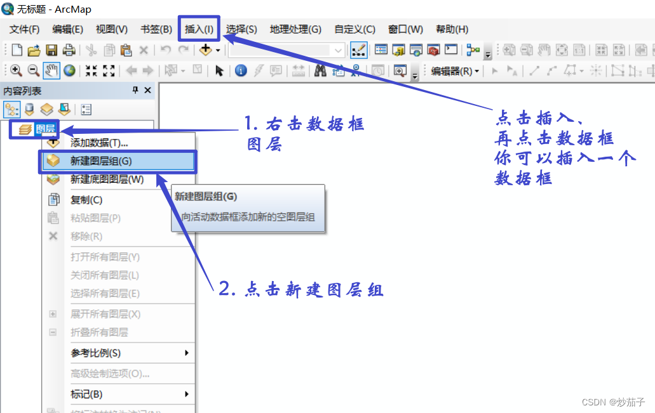
Task: Activate the Pan hand tool
Action: pos(51,70)
